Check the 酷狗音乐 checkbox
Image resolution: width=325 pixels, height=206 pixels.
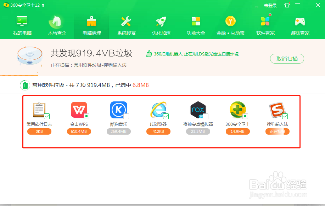click(126, 116)
